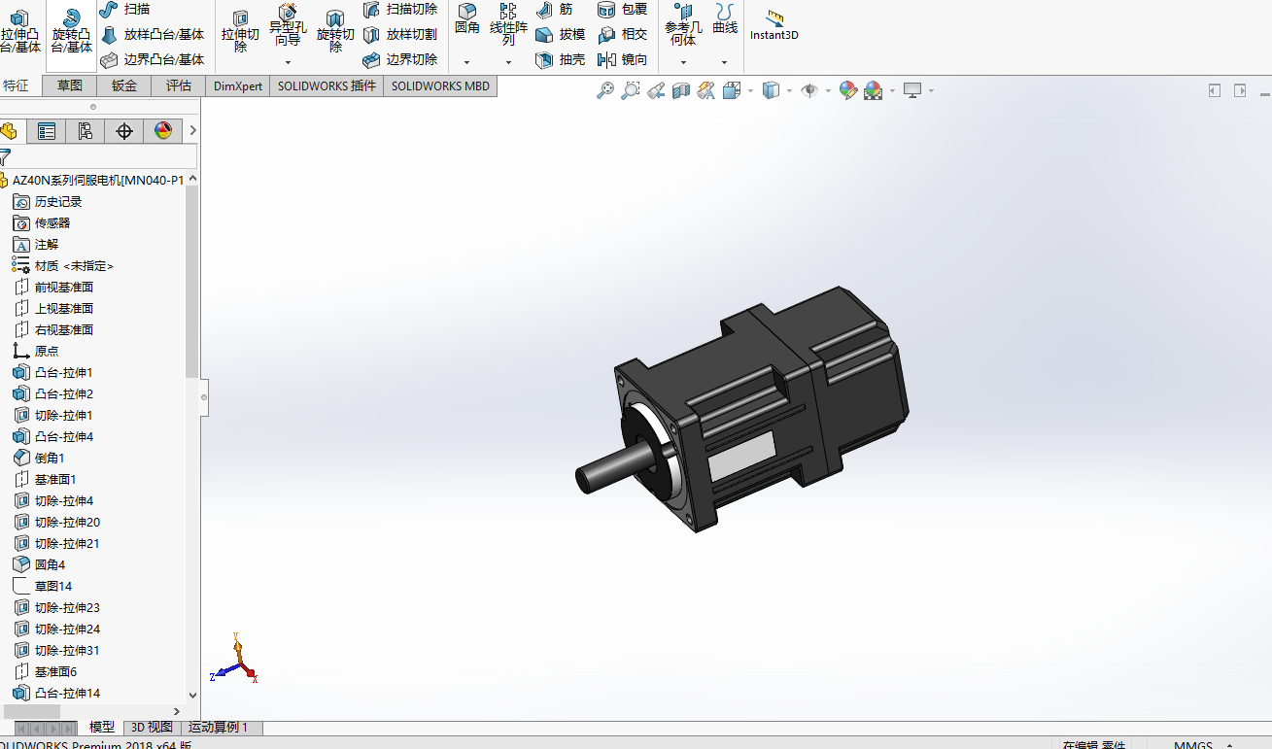Open the FeatureManager design tree tab

click(x=11, y=131)
